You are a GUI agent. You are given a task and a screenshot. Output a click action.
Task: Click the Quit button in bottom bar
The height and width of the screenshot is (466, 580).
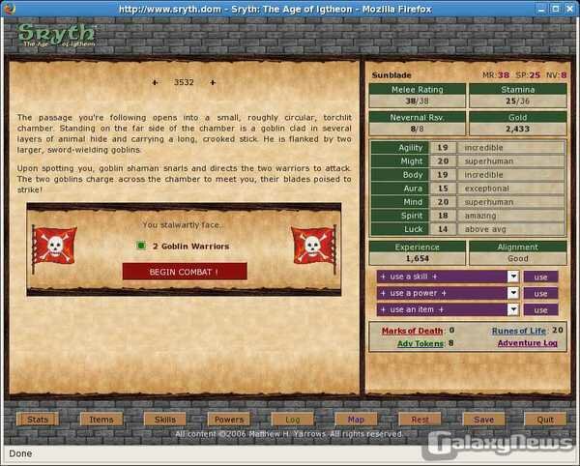point(545,420)
